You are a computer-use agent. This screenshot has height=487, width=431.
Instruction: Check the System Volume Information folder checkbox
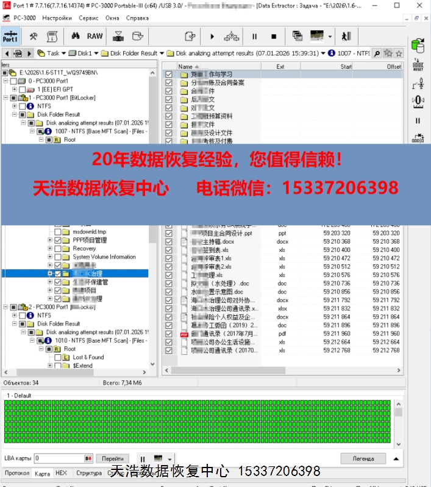58,257
